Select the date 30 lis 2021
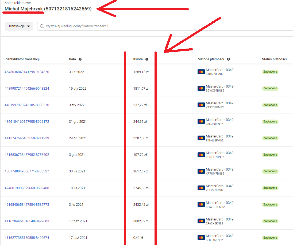The height and width of the screenshot is (245, 293). pos(77,171)
